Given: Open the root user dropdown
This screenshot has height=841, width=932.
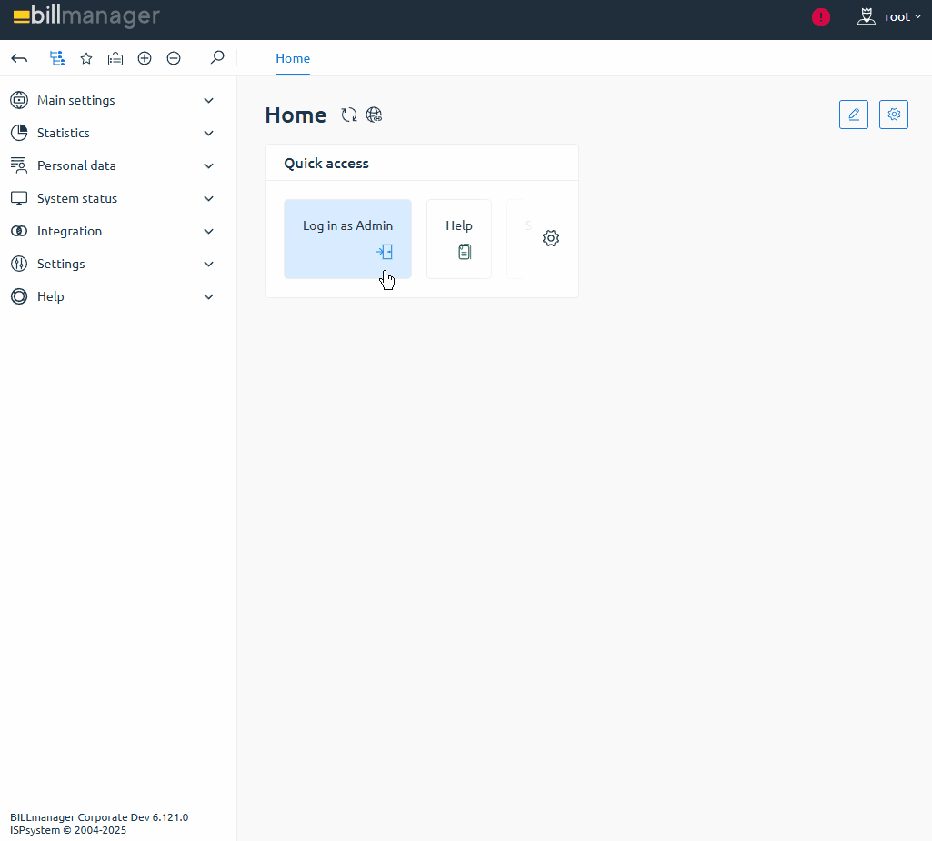Looking at the screenshot, I should point(890,17).
